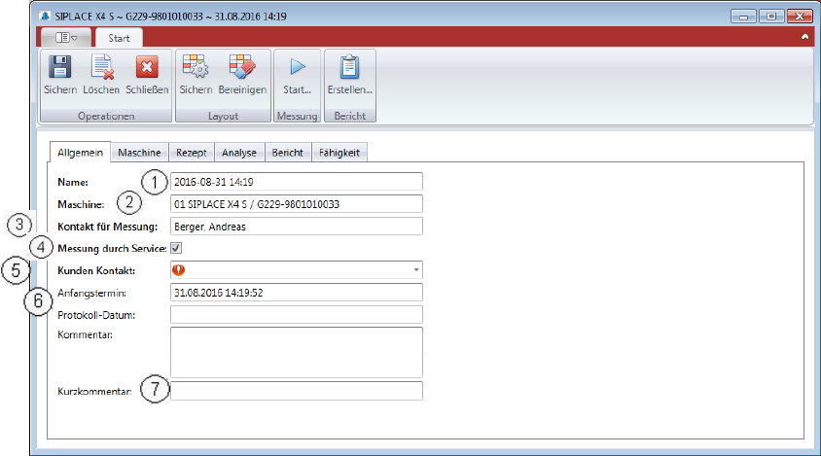Click the Erstellen report clipboard icon
Screen dimensions: 821x456
(x=349, y=67)
